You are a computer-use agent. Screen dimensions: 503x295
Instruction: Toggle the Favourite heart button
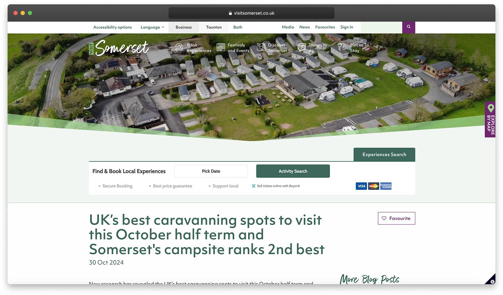click(x=396, y=218)
